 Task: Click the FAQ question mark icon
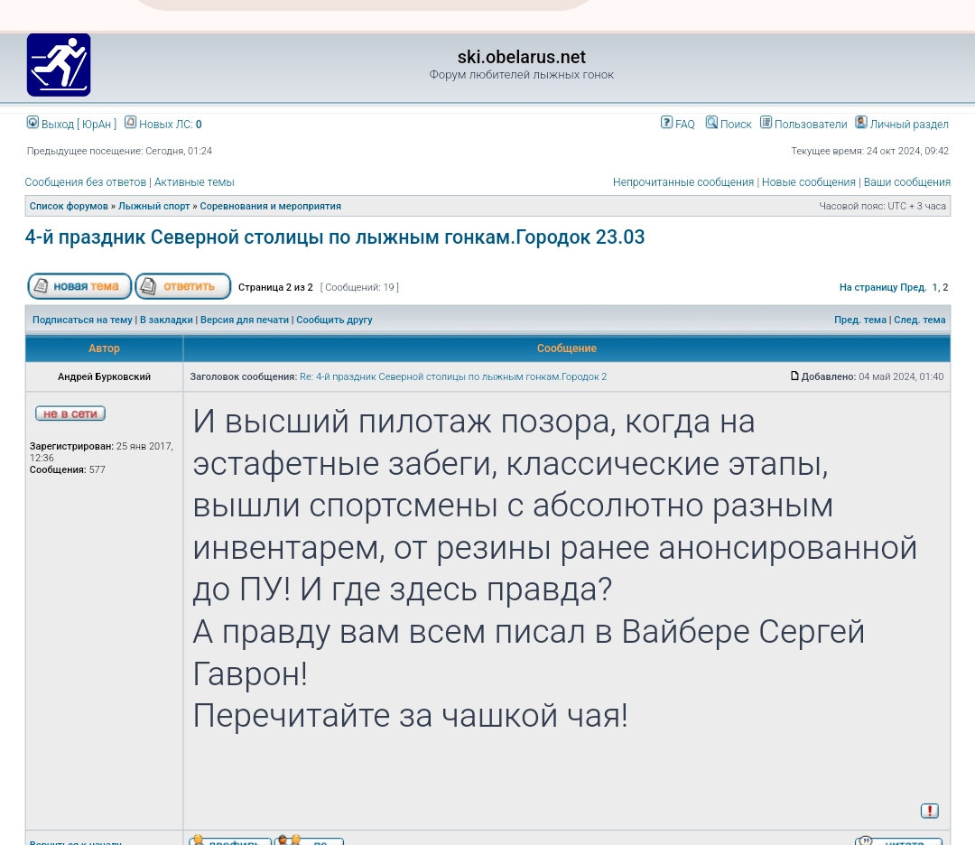pyautogui.click(x=666, y=123)
